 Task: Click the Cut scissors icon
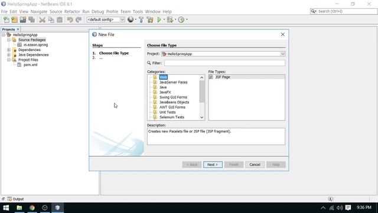click(42, 20)
